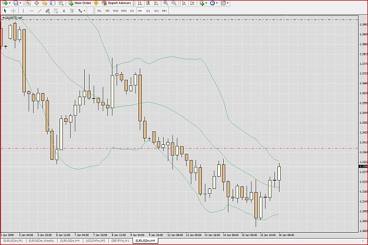This screenshot has width=368, height=245.
Task: Open the Navigator panel icon
Action: click(x=44, y=3)
